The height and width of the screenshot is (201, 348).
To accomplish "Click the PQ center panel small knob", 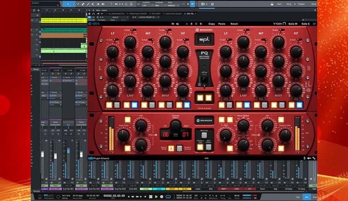I will click(204, 77).
